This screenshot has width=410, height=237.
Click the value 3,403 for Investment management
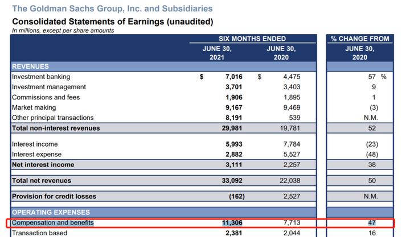click(x=292, y=87)
